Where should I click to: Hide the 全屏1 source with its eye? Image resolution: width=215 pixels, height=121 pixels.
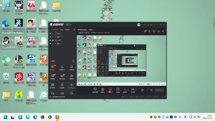(x=50, y=40)
